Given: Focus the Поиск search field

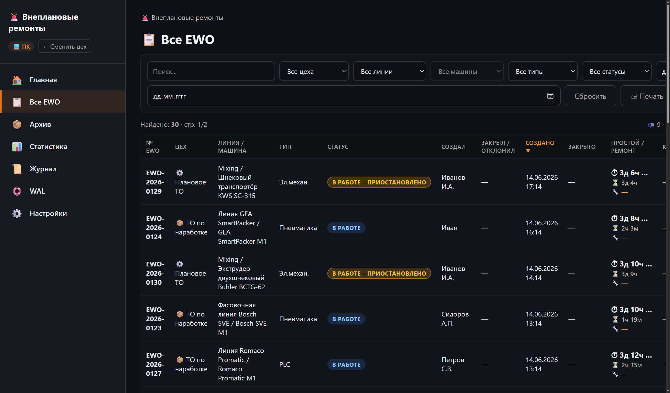Looking at the screenshot, I should coord(211,71).
